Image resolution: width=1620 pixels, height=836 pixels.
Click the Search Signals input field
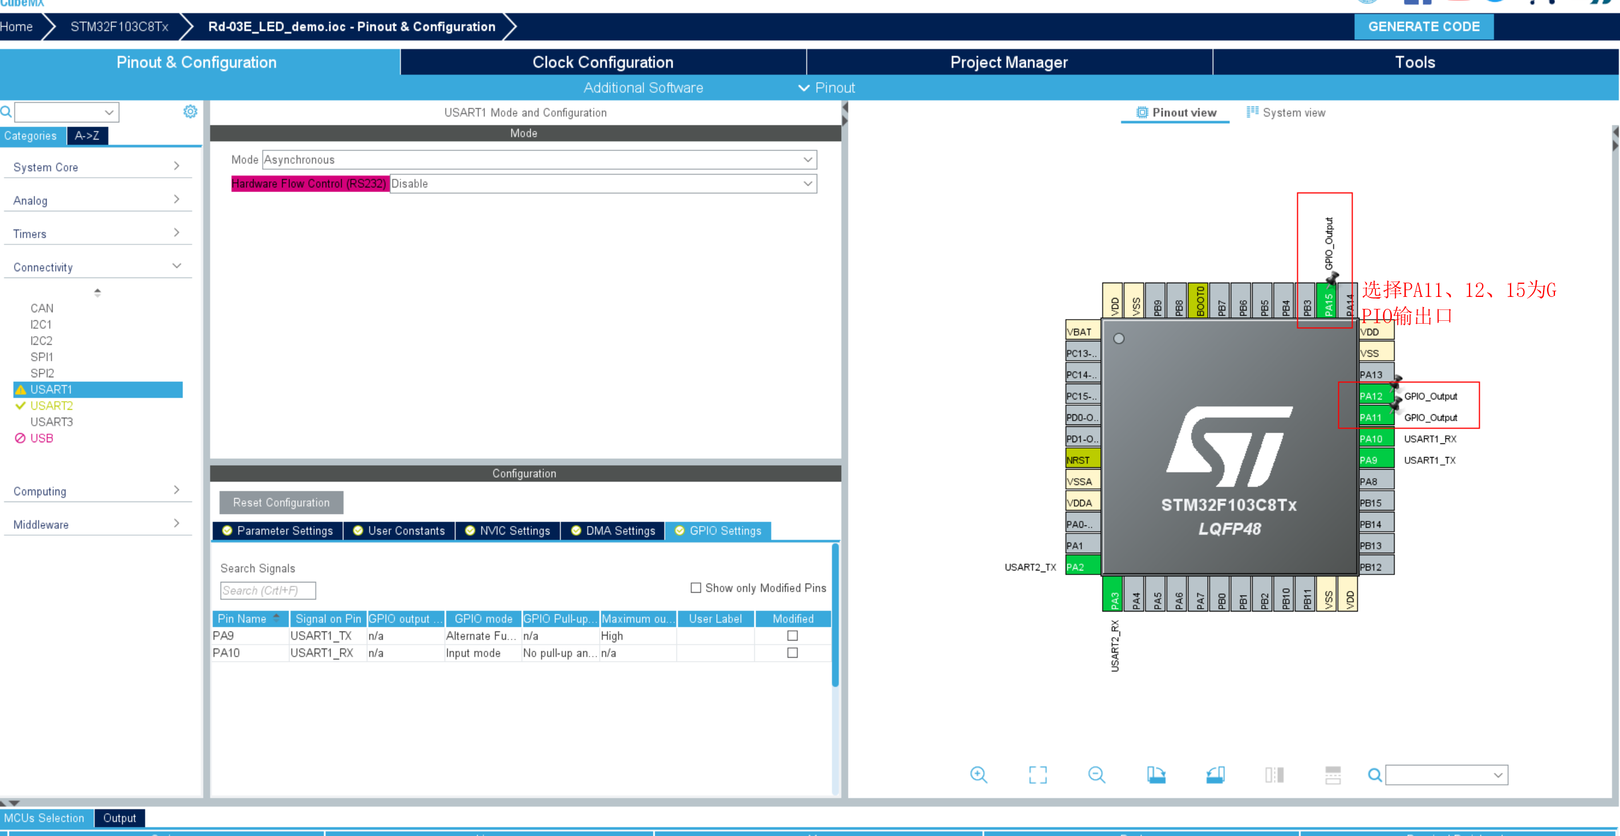tap(268, 590)
